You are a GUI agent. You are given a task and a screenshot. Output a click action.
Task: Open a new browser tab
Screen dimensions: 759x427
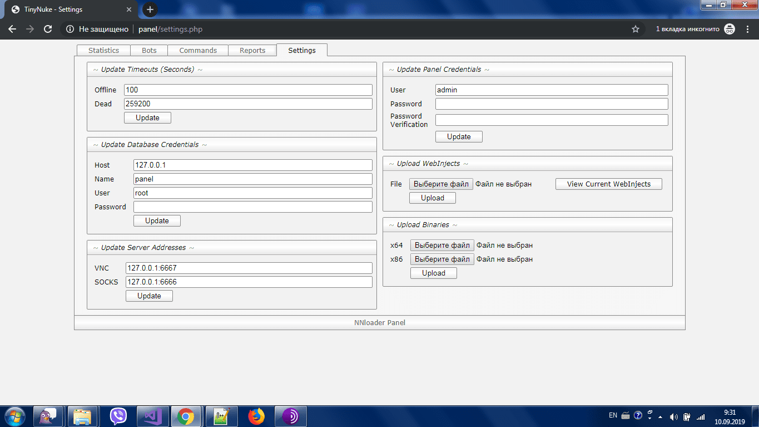coord(150,9)
